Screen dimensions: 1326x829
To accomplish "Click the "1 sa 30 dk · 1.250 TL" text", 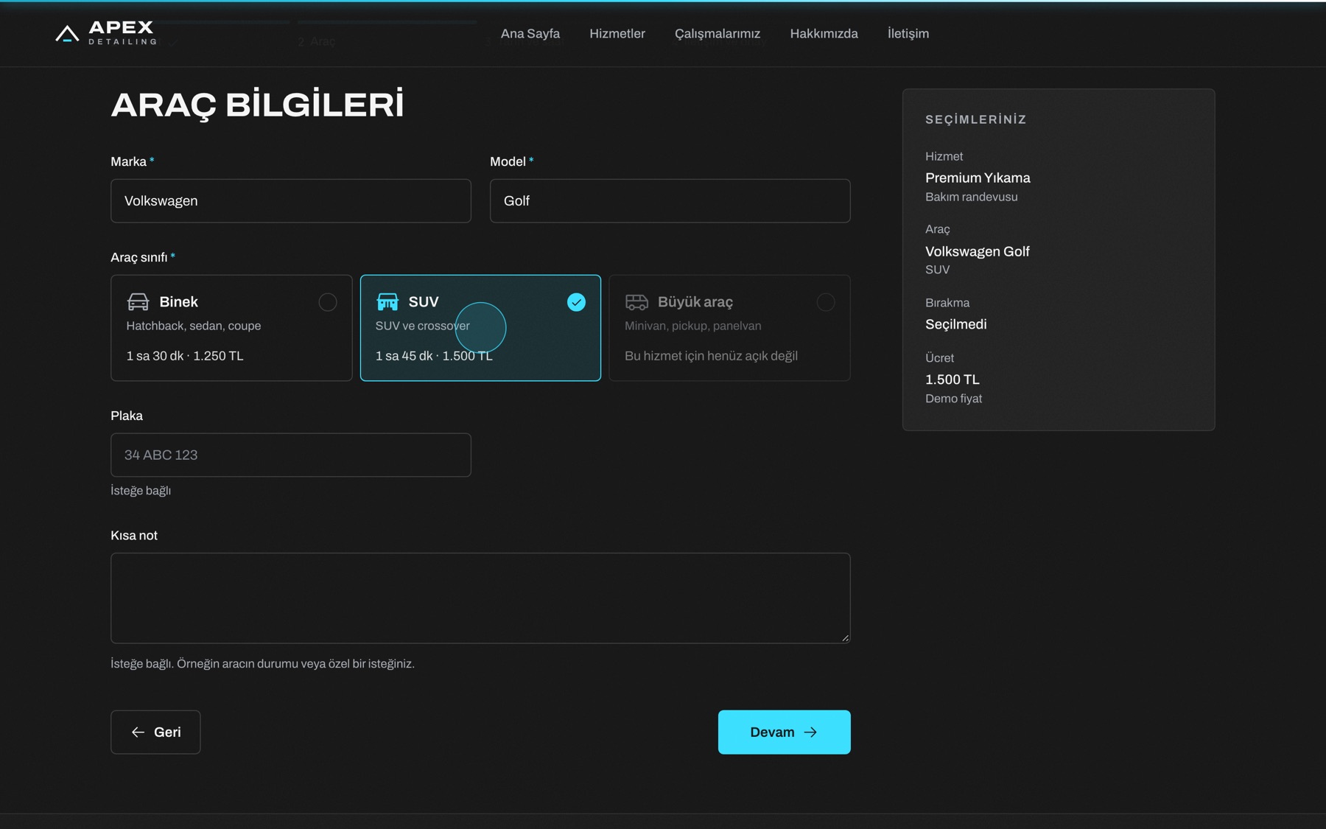I will point(185,356).
